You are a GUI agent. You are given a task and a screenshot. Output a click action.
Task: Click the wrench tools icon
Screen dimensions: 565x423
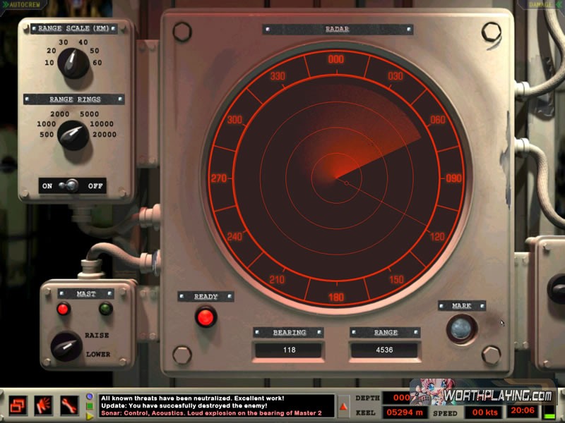point(69,405)
